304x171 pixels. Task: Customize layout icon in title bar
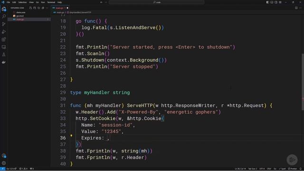tap(280, 2)
